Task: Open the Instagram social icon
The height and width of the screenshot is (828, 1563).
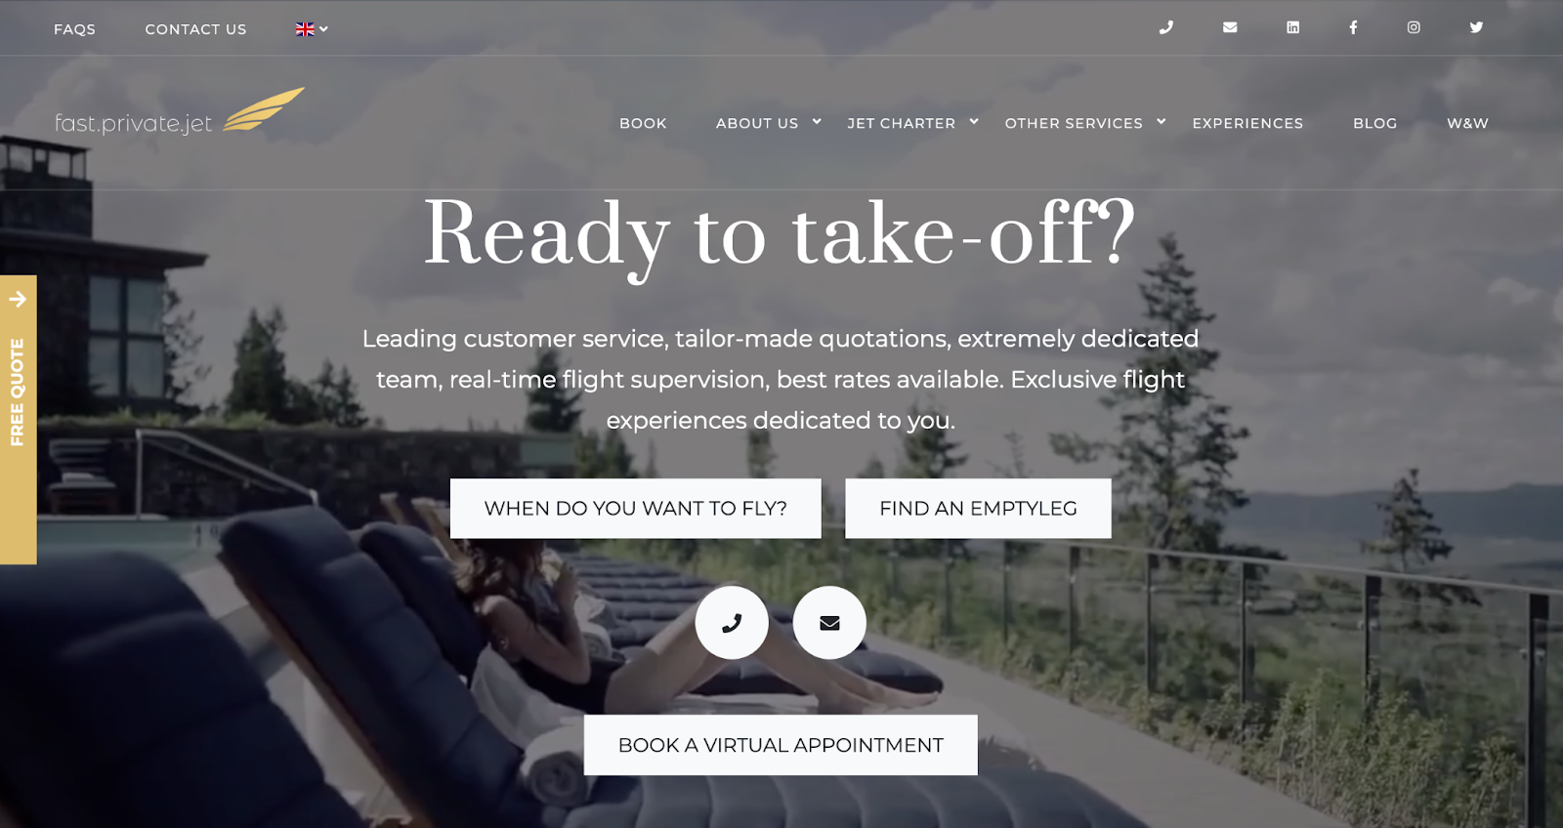Action: point(1414,27)
